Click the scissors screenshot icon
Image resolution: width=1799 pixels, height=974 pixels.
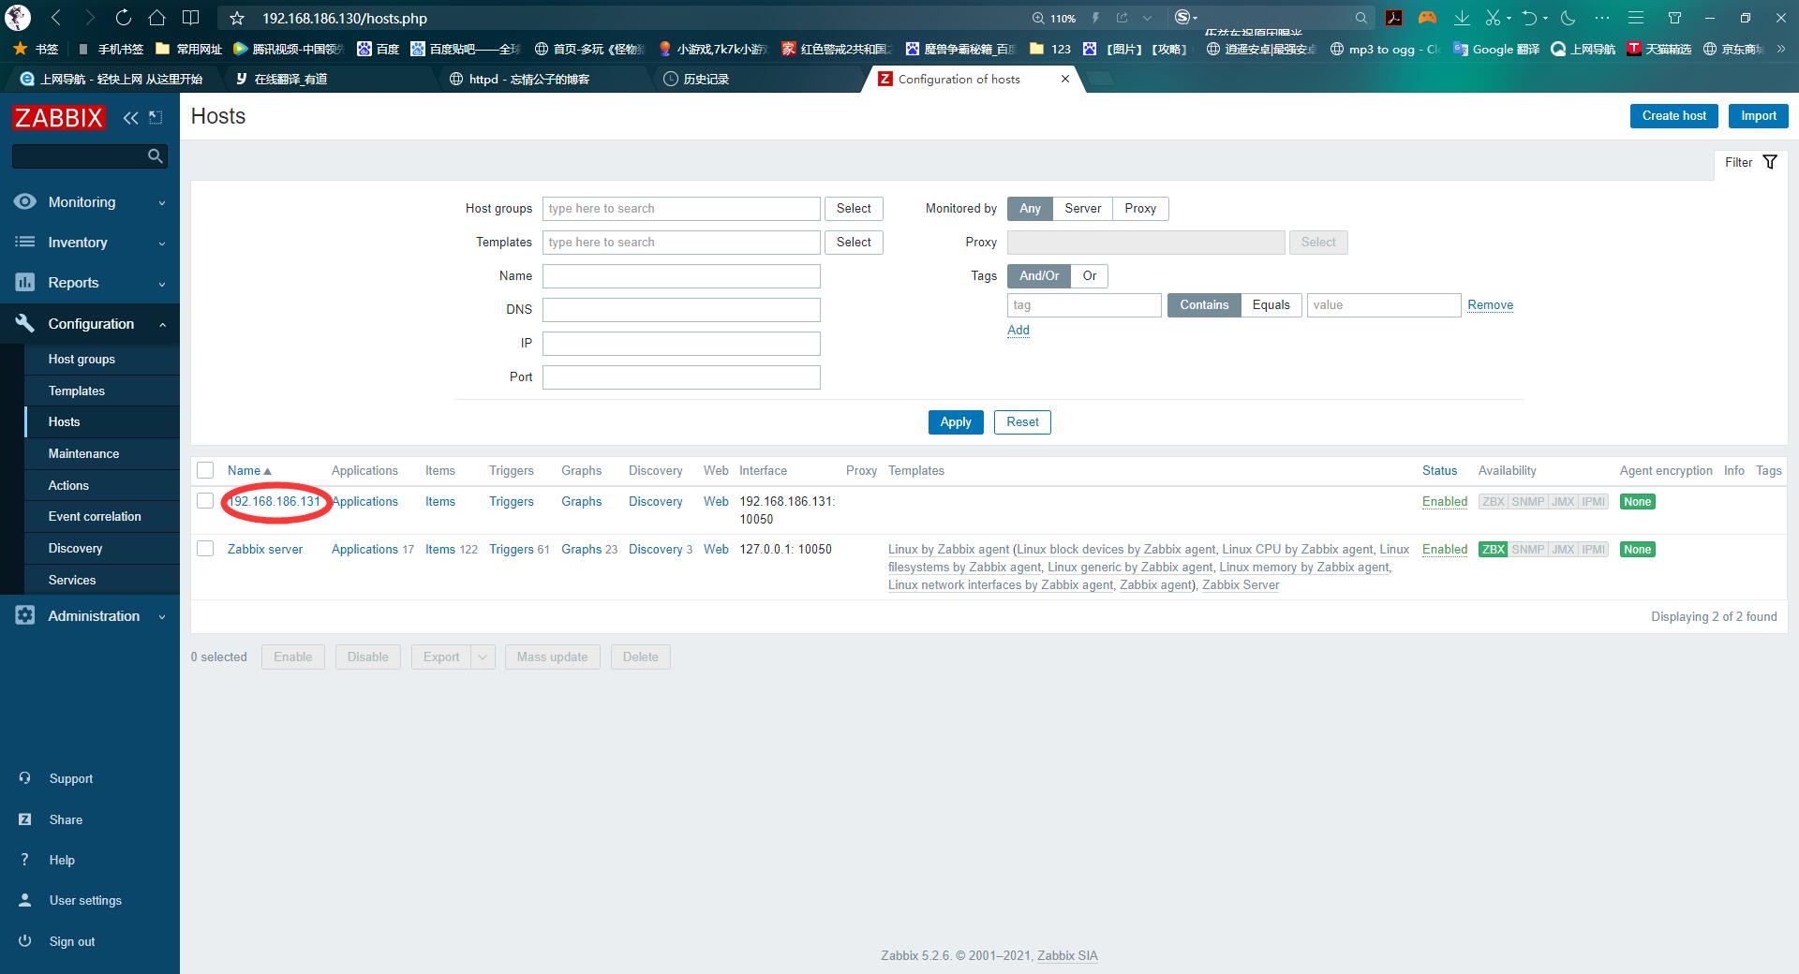[x=1493, y=18]
